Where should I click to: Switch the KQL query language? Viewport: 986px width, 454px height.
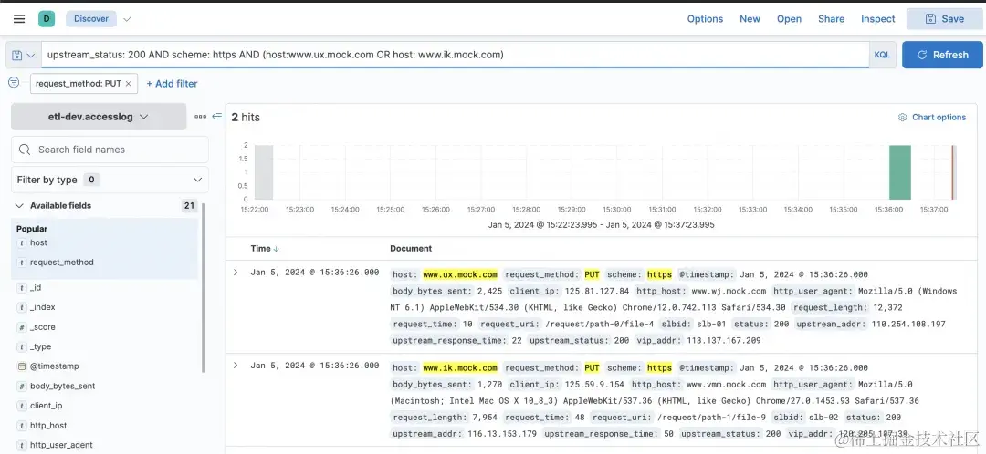pyautogui.click(x=882, y=55)
